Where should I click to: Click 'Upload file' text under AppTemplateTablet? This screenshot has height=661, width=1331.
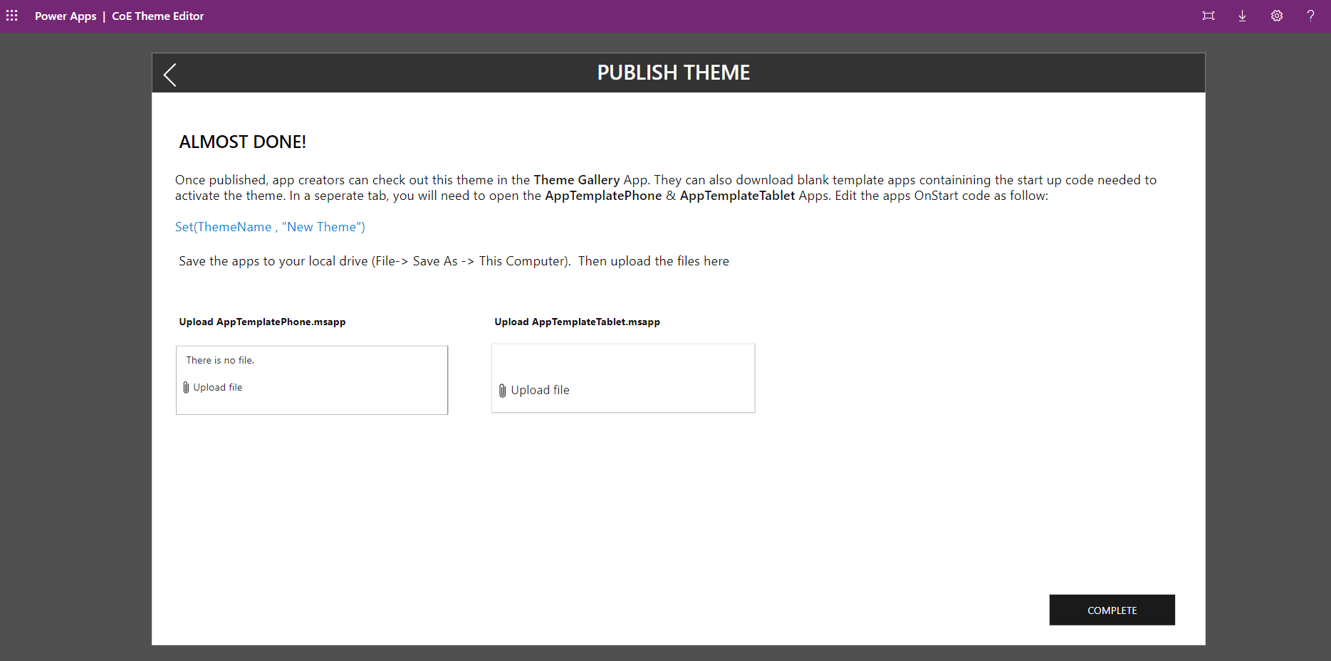tap(540, 390)
